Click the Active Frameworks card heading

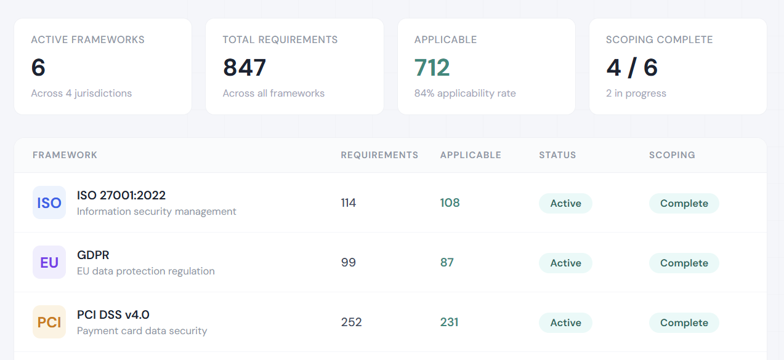pos(87,39)
